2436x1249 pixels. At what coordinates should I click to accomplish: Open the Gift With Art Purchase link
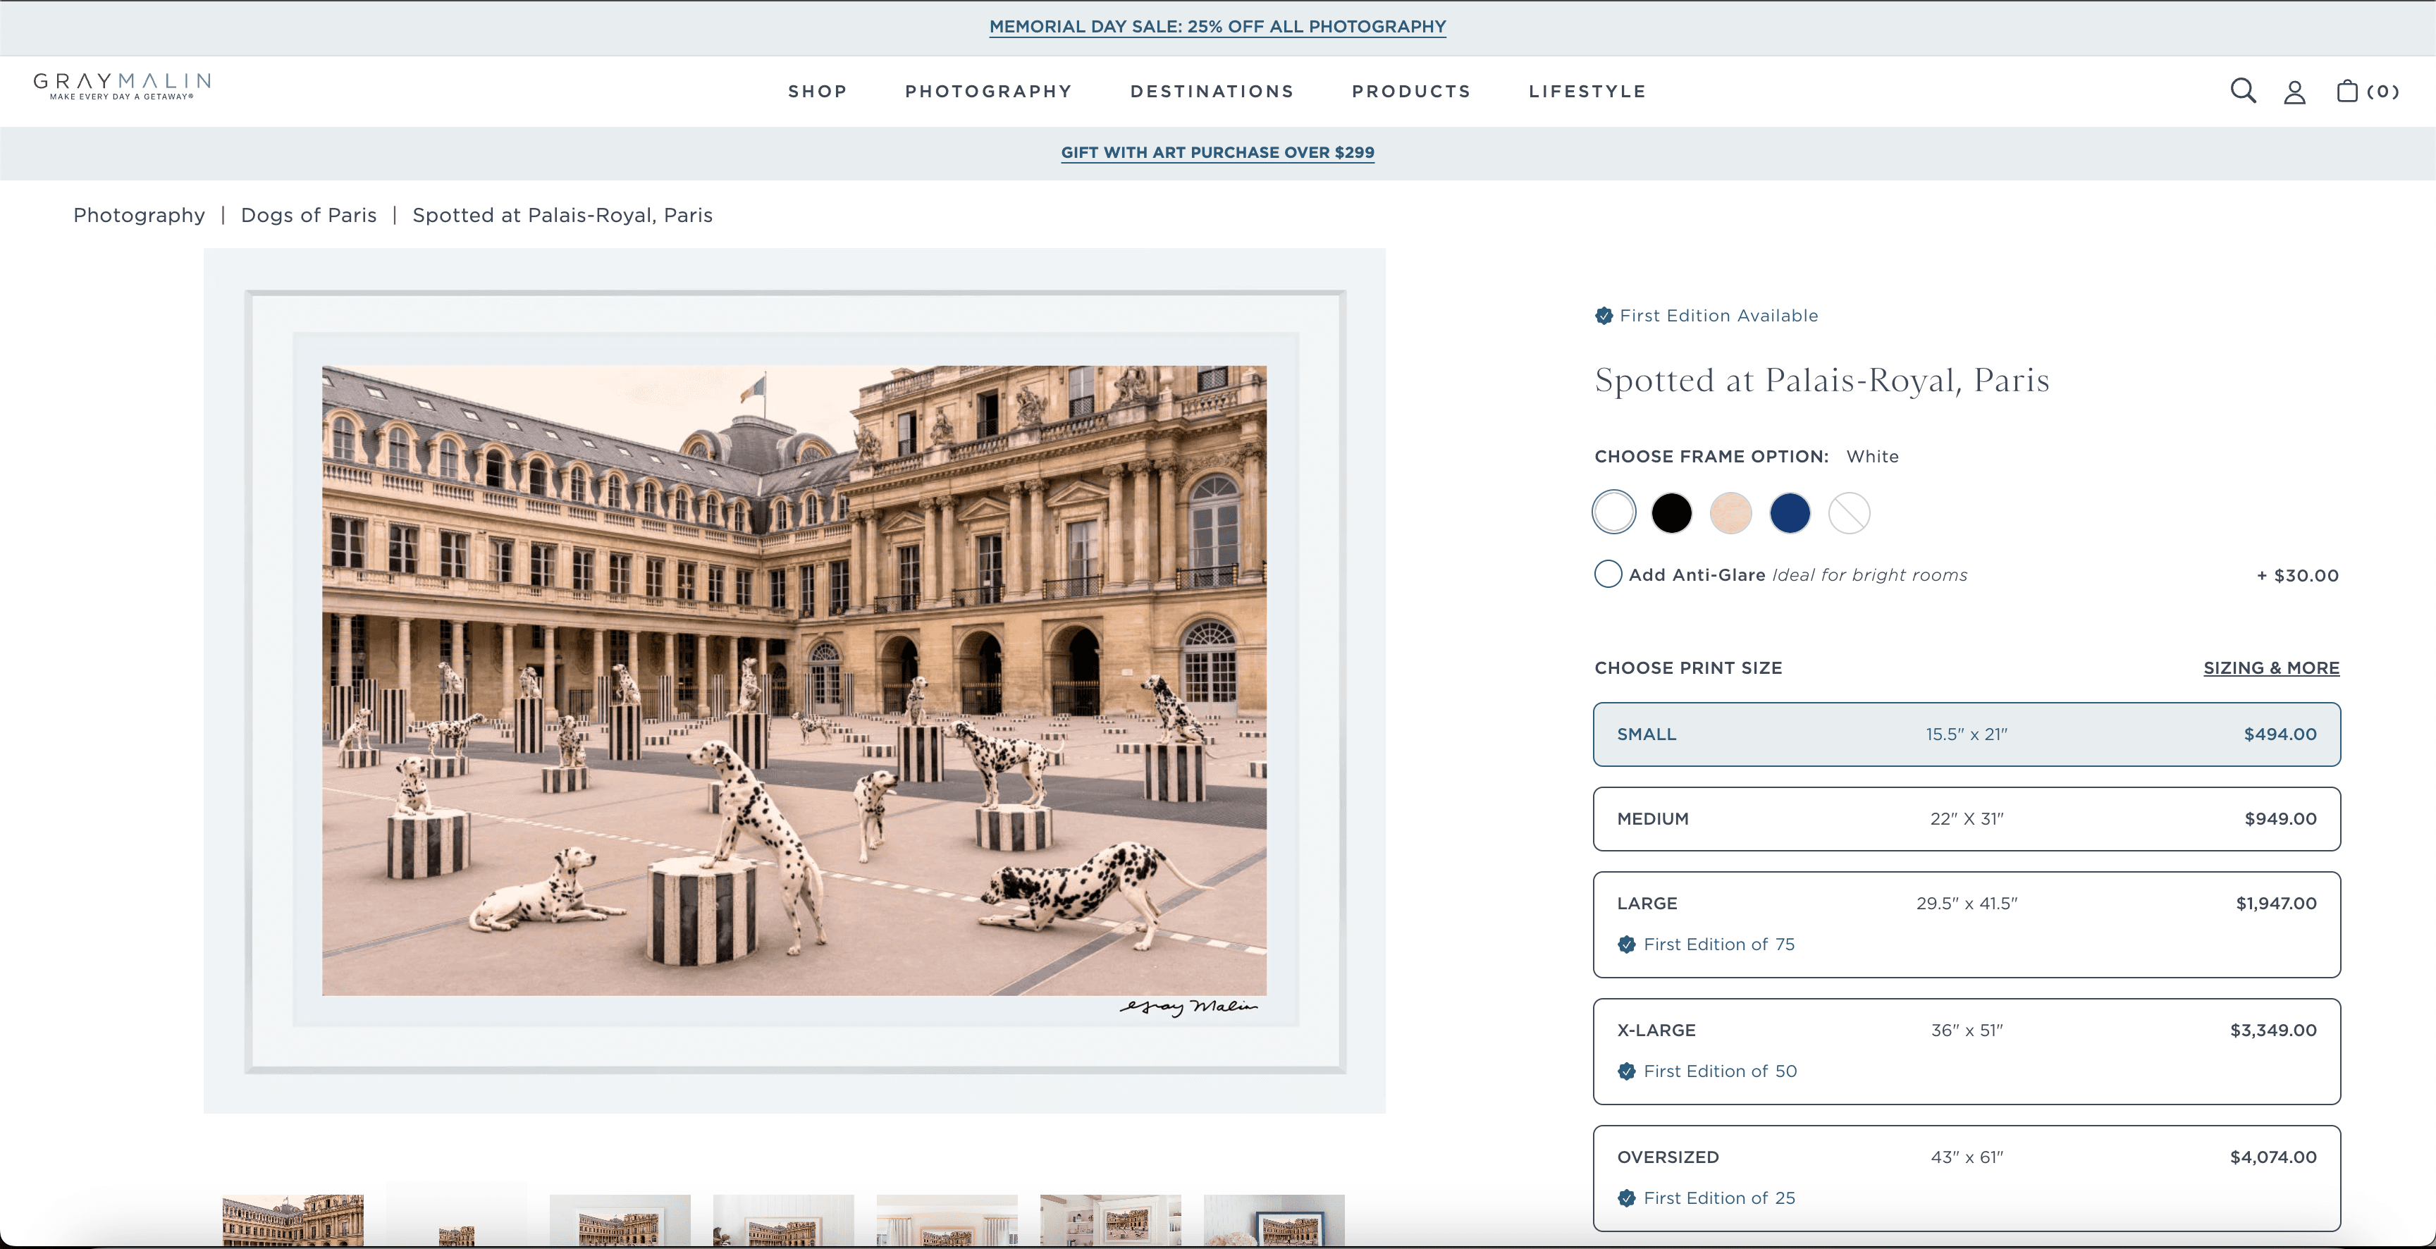[1217, 152]
